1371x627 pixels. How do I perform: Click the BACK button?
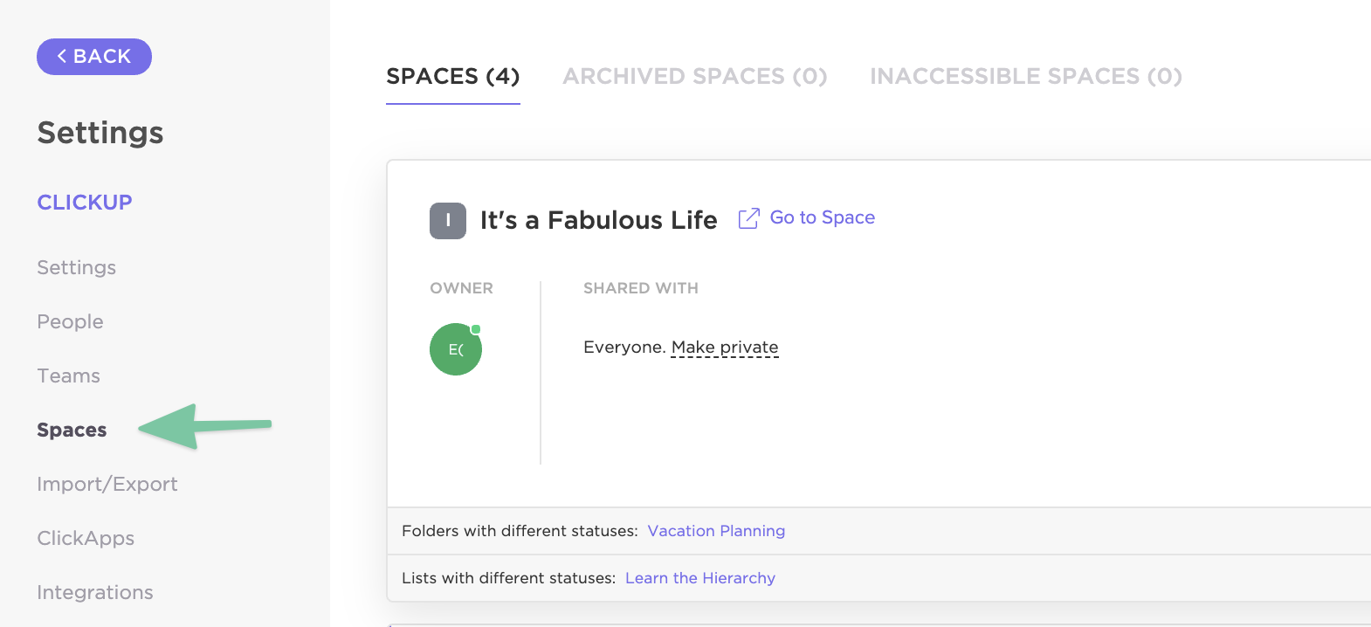94,57
